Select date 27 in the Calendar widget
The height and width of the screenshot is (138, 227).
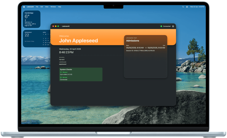pyautogui.click(x=46, y=45)
